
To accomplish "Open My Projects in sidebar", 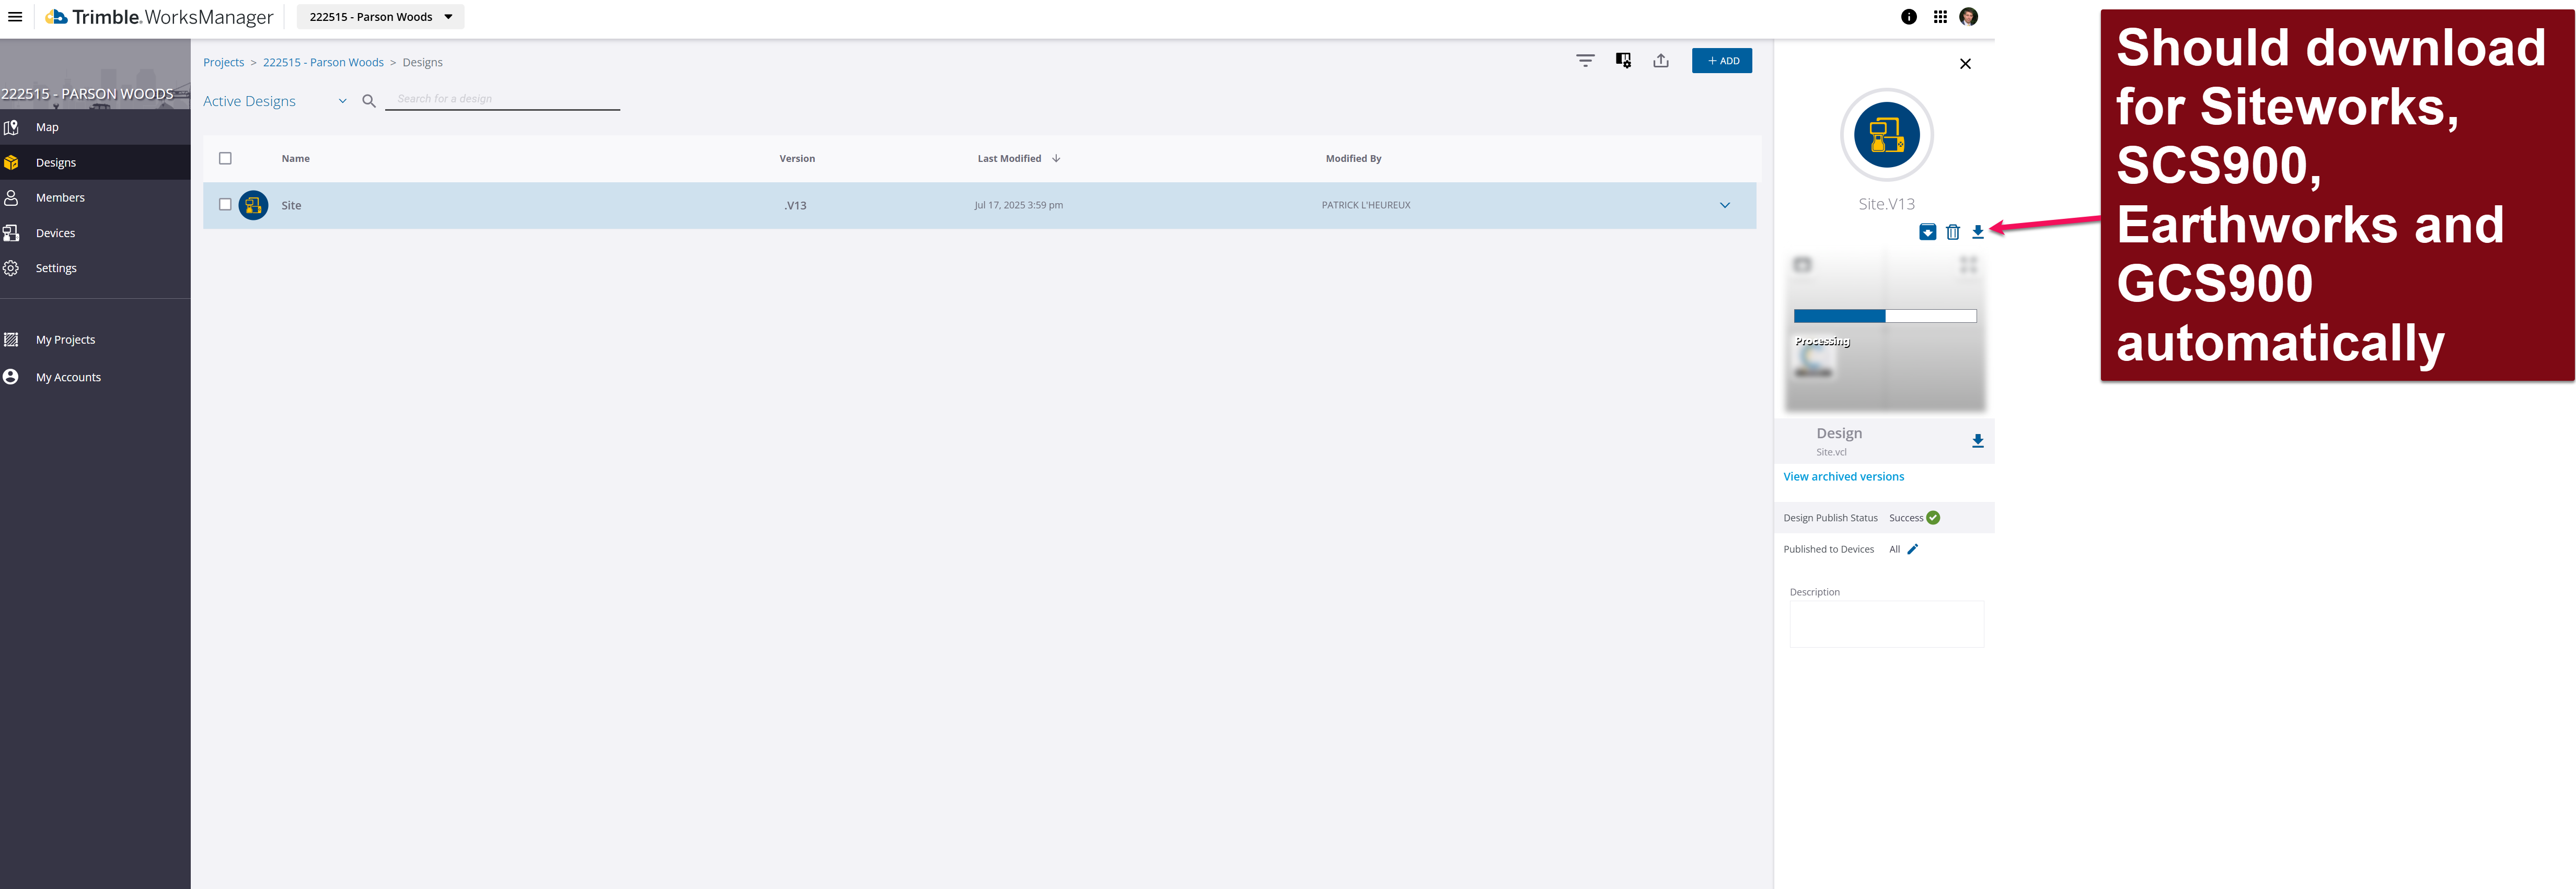I will coord(95,340).
